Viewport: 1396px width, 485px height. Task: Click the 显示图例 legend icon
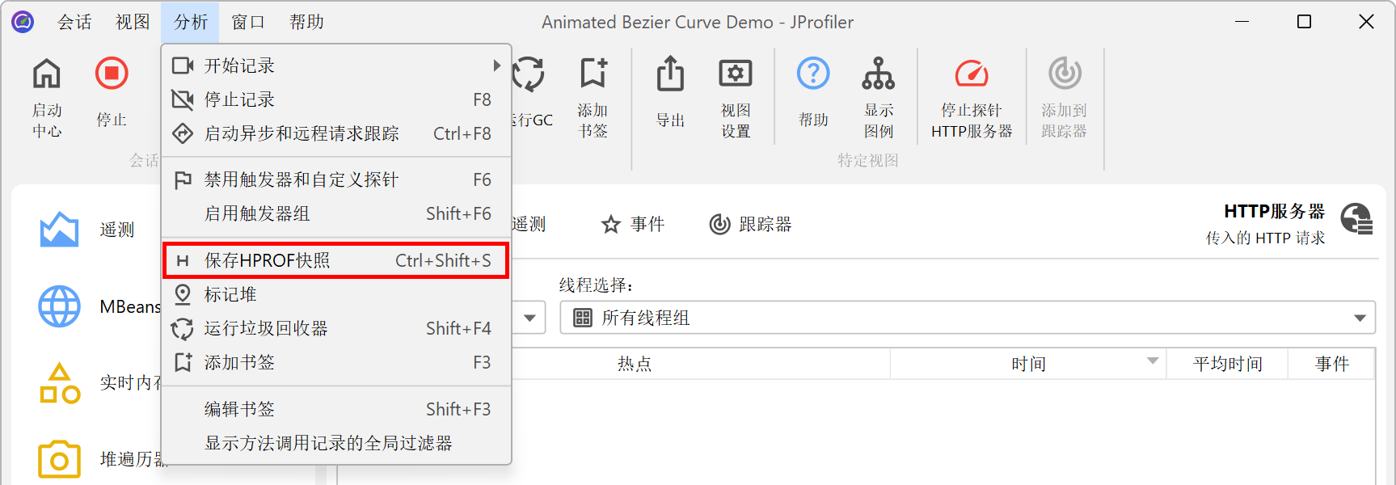(879, 74)
